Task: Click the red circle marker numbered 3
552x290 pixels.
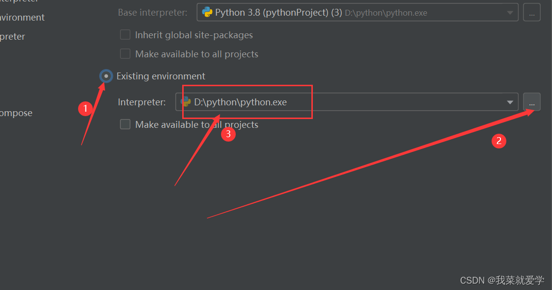Action: click(228, 134)
